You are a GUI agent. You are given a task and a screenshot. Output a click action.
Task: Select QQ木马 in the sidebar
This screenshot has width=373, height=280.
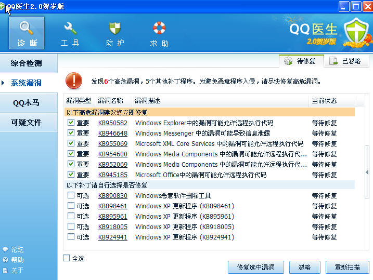29,102
